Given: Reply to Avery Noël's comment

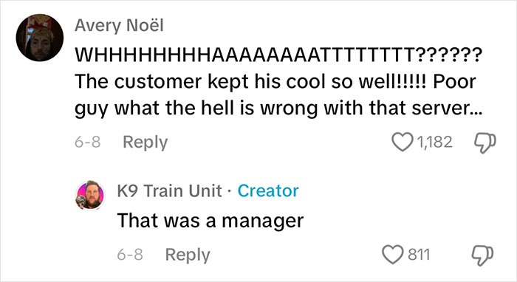Looking at the screenshot, I should [145, 142].
